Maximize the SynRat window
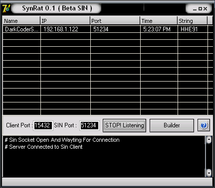The width and height of the screenshot is (215, 188). [x=200, y=8]
